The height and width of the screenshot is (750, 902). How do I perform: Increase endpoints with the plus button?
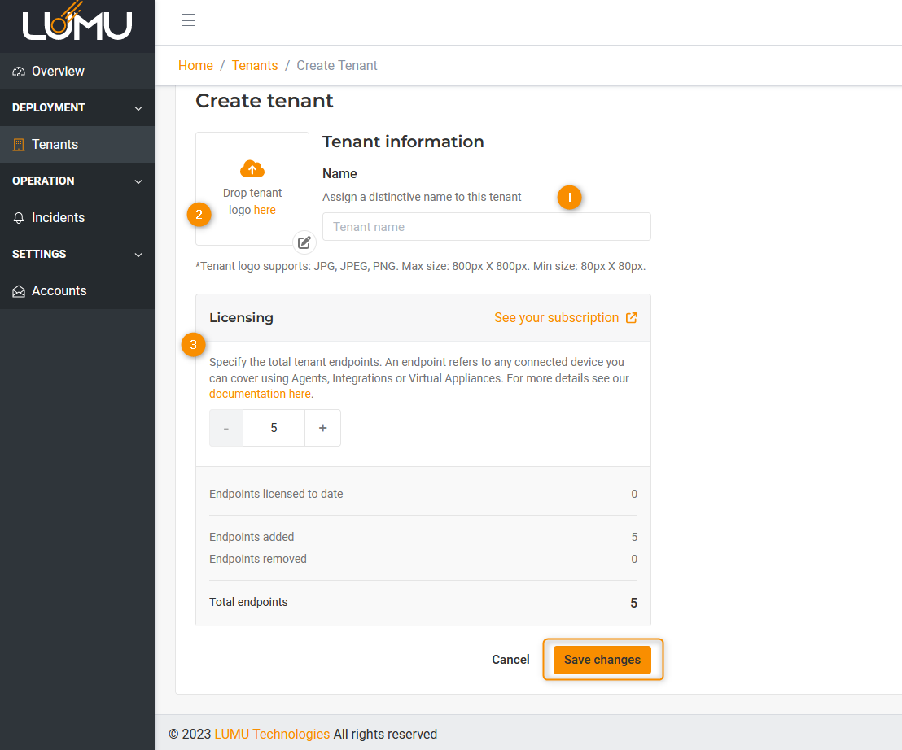point(322,428)
